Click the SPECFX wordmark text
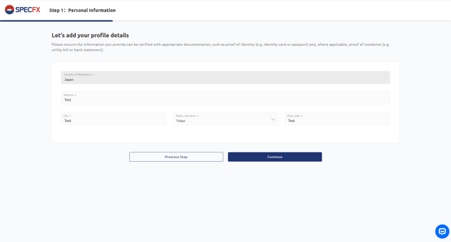 28,10
